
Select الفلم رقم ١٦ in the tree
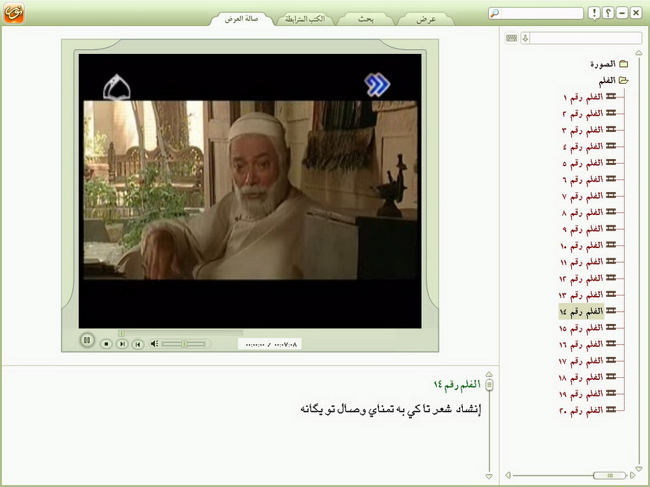581,345
